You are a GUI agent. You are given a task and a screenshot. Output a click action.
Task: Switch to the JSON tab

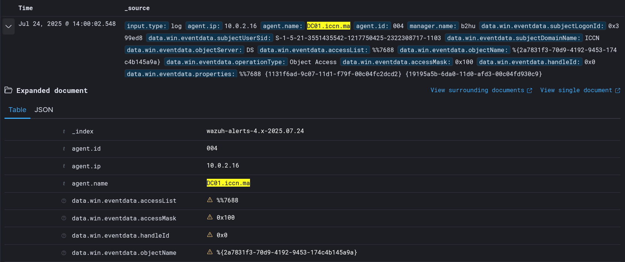(44, 110)
